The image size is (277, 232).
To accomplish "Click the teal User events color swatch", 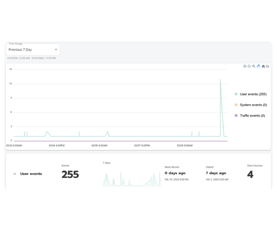I will [x=235, y=94].
